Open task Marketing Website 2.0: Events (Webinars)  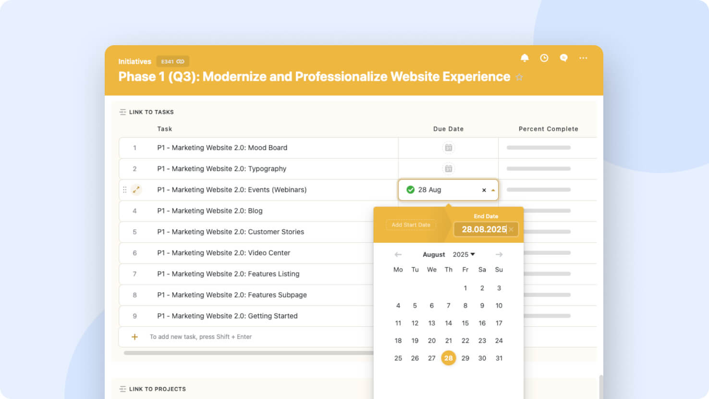[x=232, y=190]
